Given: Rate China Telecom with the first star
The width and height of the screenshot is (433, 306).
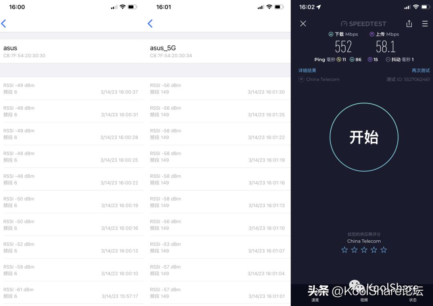Looking at the screenshot, I should 344,250.
